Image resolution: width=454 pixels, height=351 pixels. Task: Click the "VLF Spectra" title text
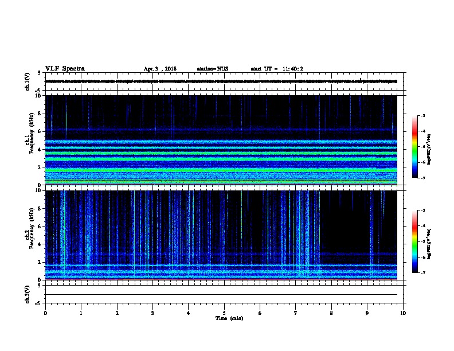[x=65, y=69]
